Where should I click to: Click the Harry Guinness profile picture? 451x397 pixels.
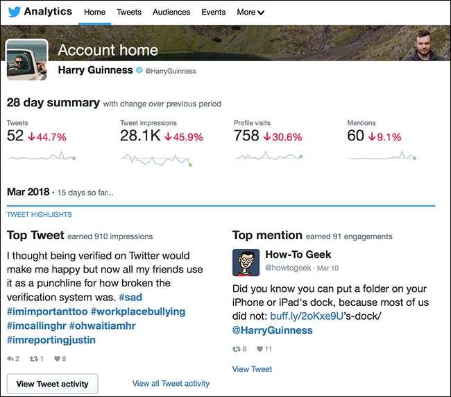27,60
